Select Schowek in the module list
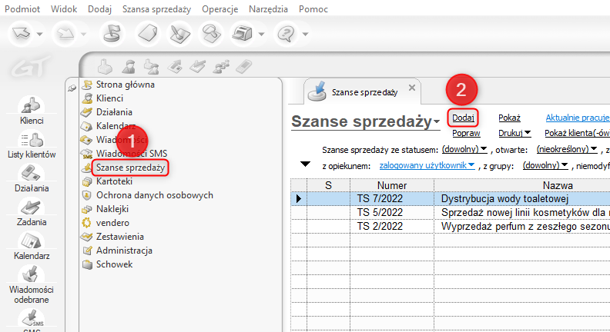The image size is (610, 332). point(114,264)
